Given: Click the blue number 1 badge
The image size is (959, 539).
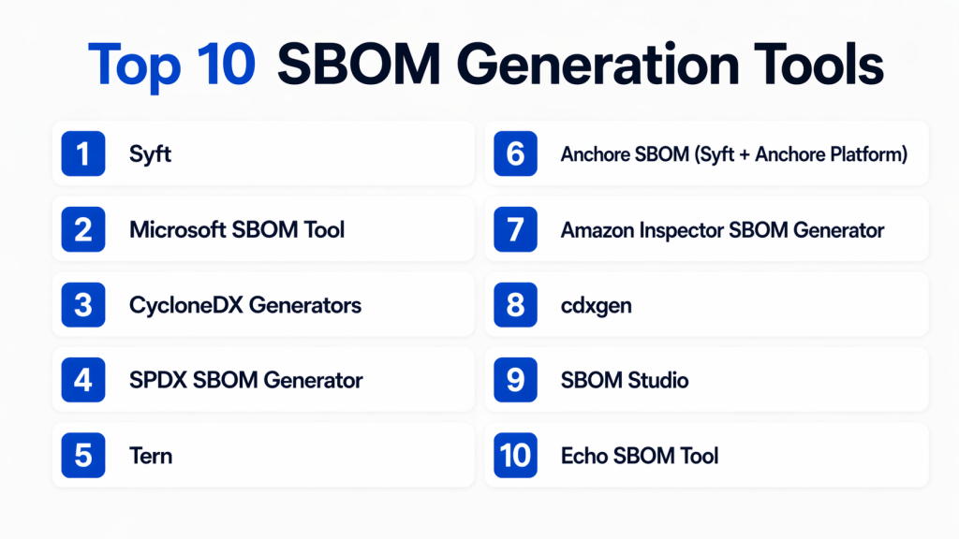Looking at the screenshot, I should pos(83,153).
